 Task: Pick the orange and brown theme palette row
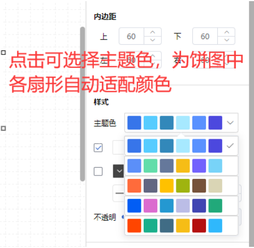[x=181, y=186]
